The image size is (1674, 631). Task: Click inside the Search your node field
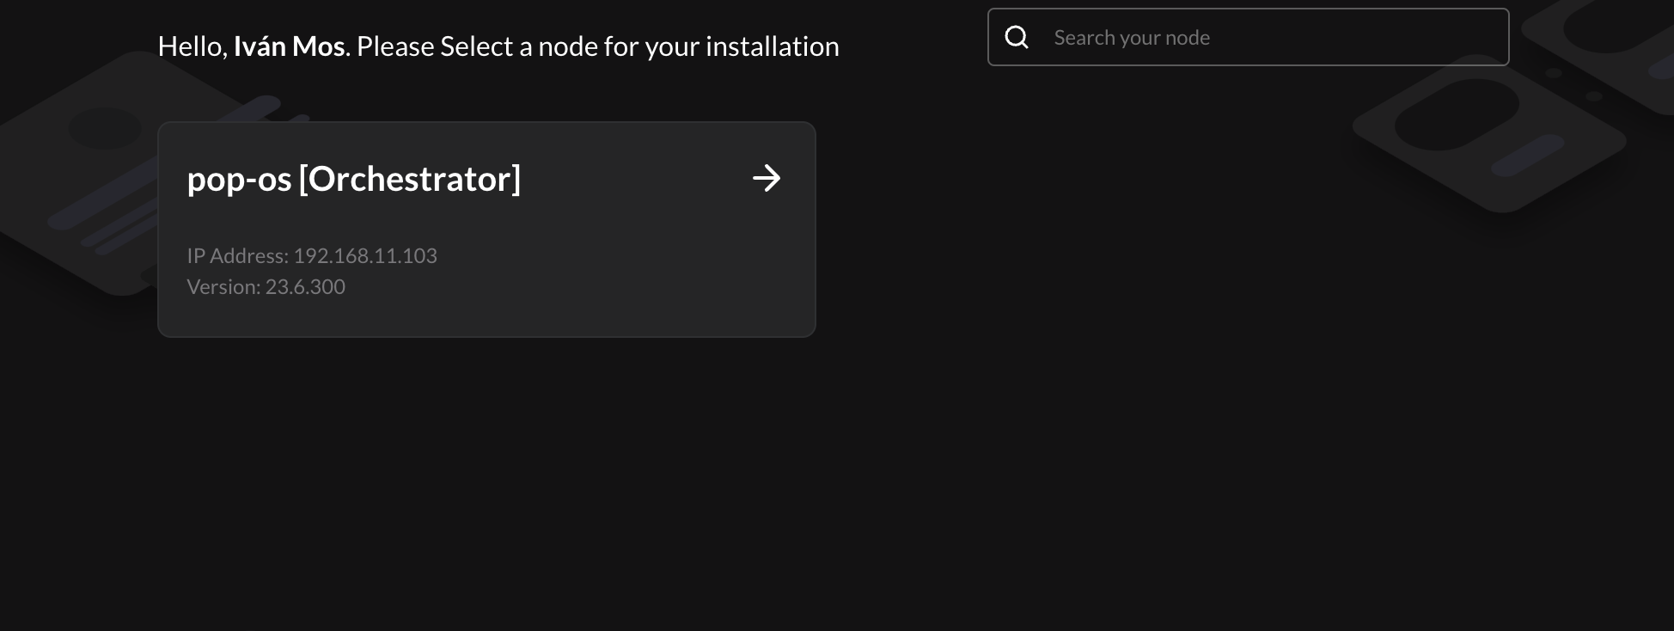tap(1246, 37)
